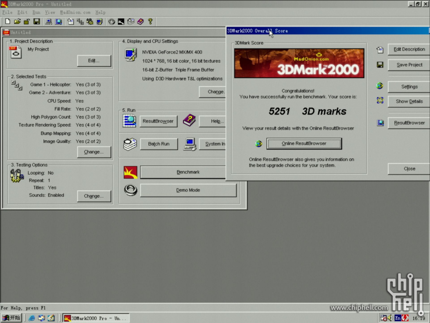
Task: Click the Batch Run stack icon in the Run section
Action: tap(130, 144)
